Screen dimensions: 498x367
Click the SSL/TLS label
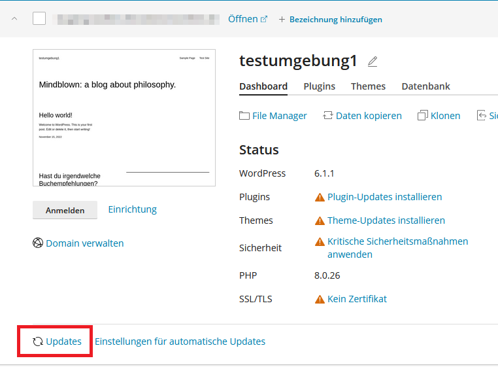256,299
